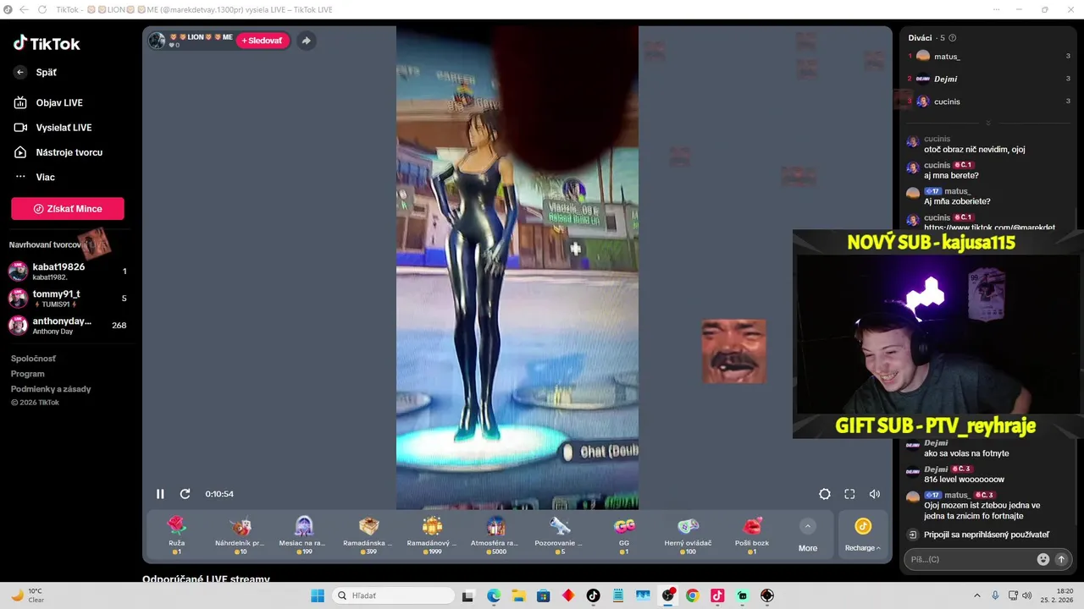The image size is (1084, 609).
Task: Click the Pripojil sa neprihlásený používateľ notice
Action: pos(986,535)
